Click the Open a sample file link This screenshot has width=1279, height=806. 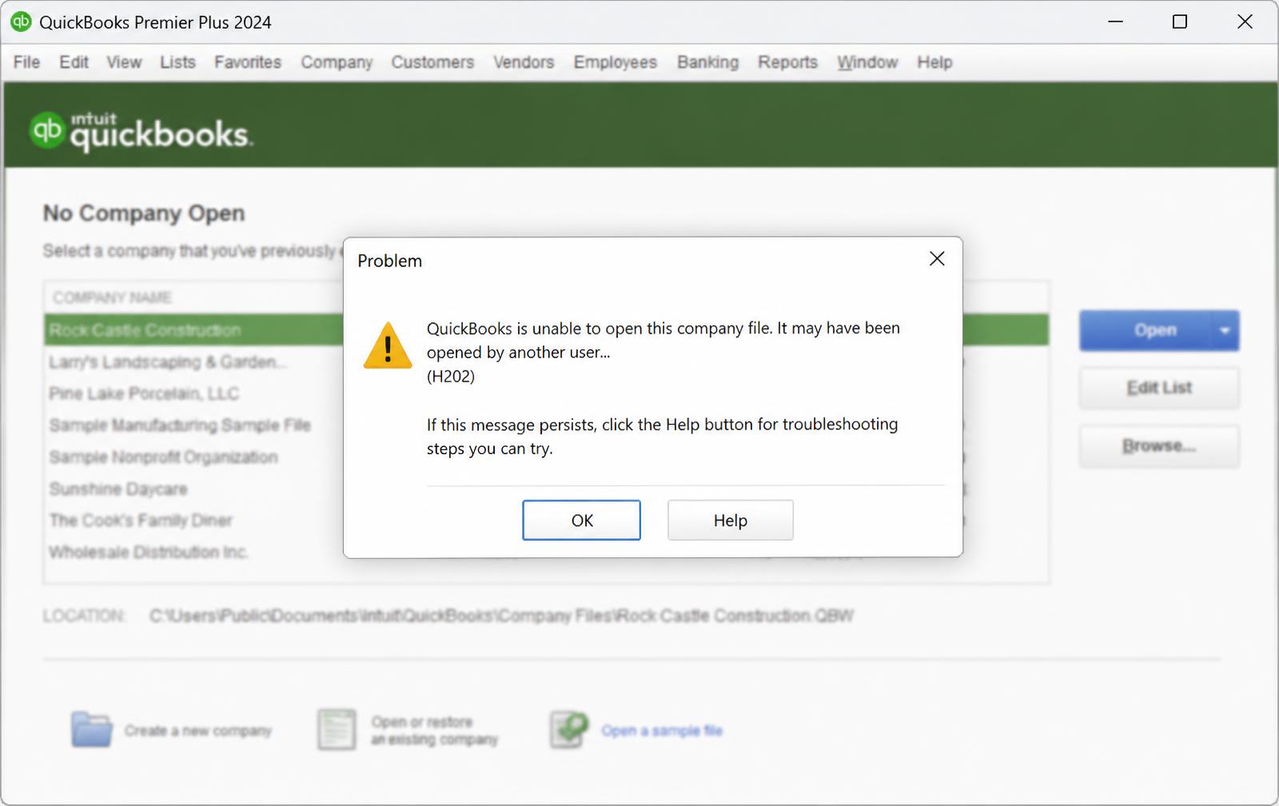(662, 730)
